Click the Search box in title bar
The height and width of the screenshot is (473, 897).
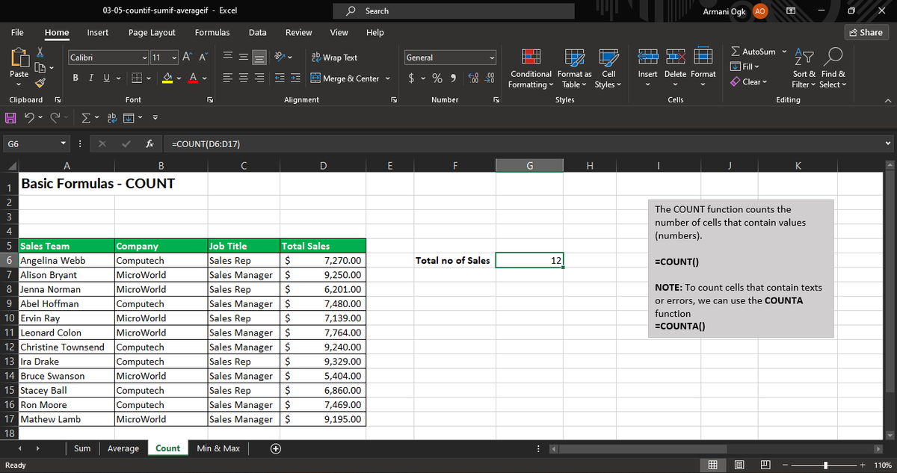(452, 11)
